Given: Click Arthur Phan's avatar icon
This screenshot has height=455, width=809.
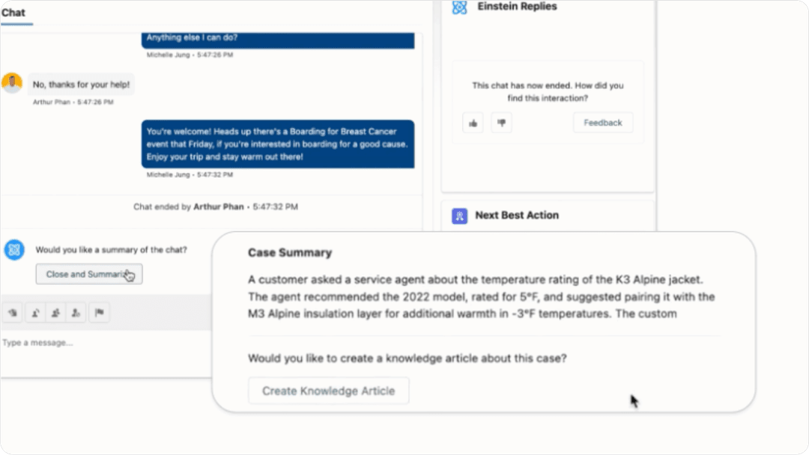Looking at the screenshot, I should point(12,82).
